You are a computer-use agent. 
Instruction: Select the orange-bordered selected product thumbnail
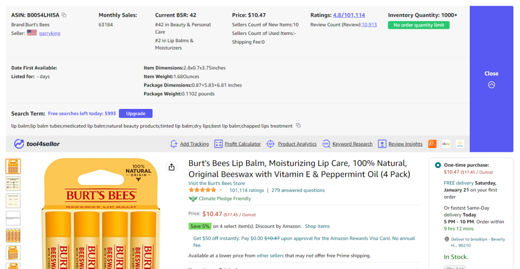pos(13,167)
